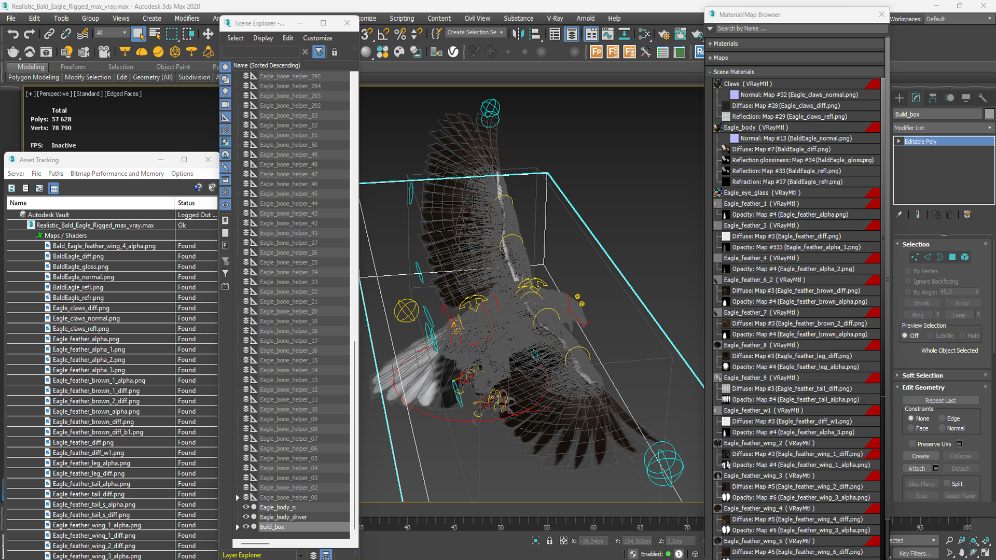The width and height of the screenshot is (996, 560).
Task: Click the Percent Snap toggle icon
Action: click(400, 34)
